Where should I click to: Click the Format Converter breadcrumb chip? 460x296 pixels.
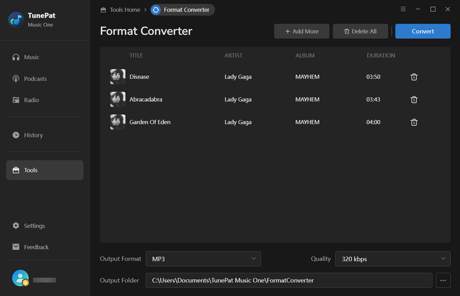(183, 10)
